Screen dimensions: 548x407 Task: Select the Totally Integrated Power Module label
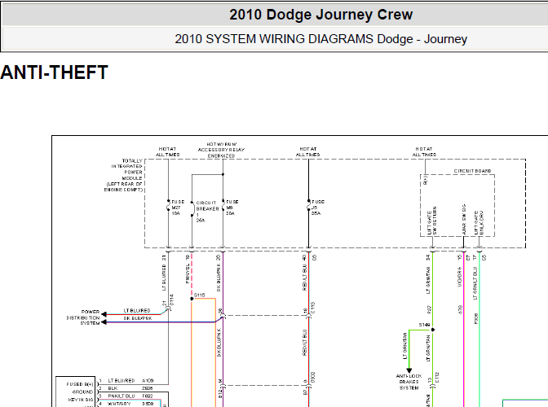pyautogui.click(x=123, y=175)
